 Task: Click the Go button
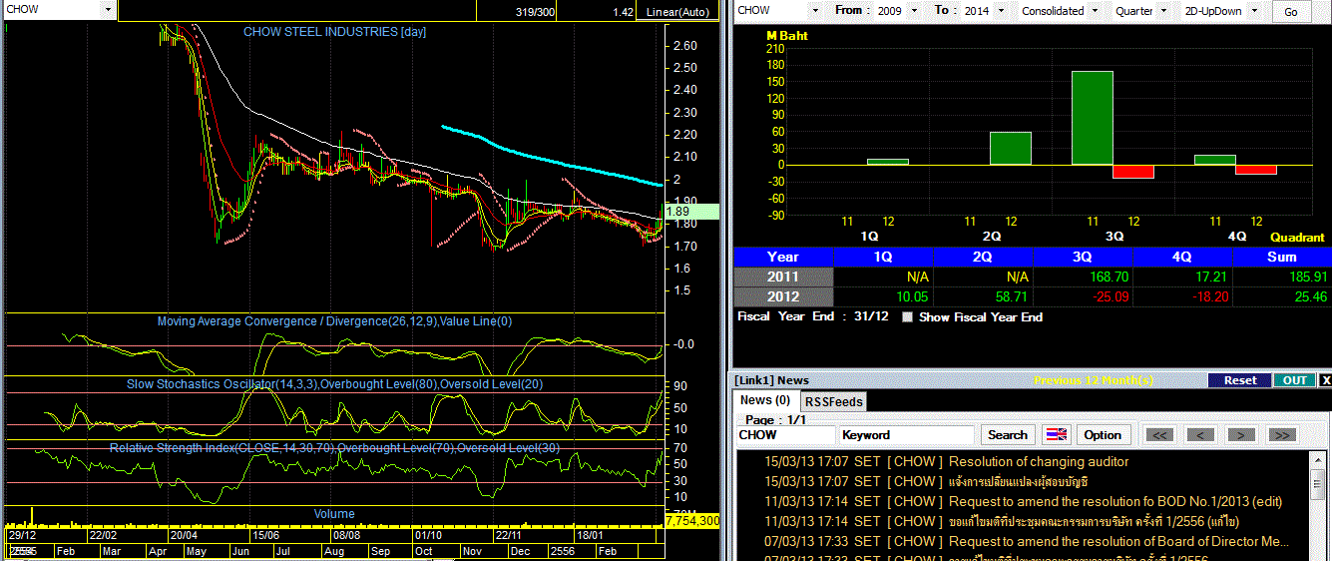coord(1291,12)
